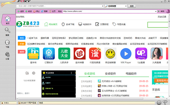Click the hexagon settings icon near update info
Screen dimensions: 170x105
coord(34,73)
